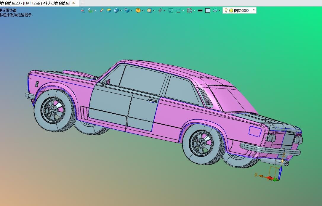This screenshot has width=322, height=206.
Task: Click the blue view orientation cube icon
Action: tap(127, 10)
